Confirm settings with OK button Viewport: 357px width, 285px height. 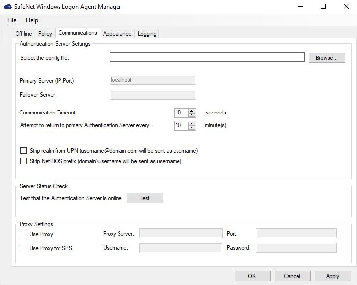(x=252, y=276)
